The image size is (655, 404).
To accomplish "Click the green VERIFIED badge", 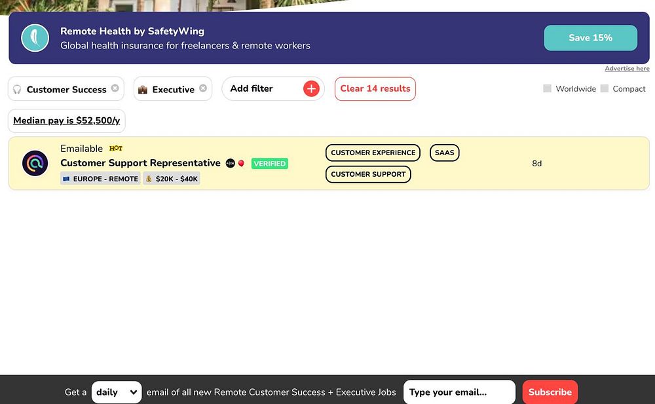I will 269,164.
